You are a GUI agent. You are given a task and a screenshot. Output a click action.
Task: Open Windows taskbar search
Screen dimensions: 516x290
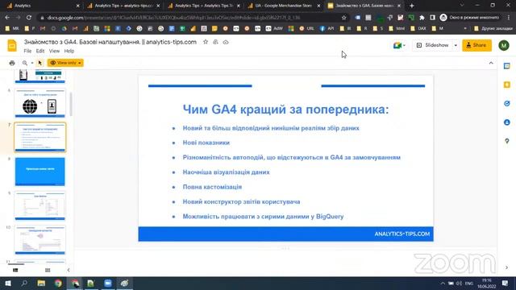[x=24, y=283]
